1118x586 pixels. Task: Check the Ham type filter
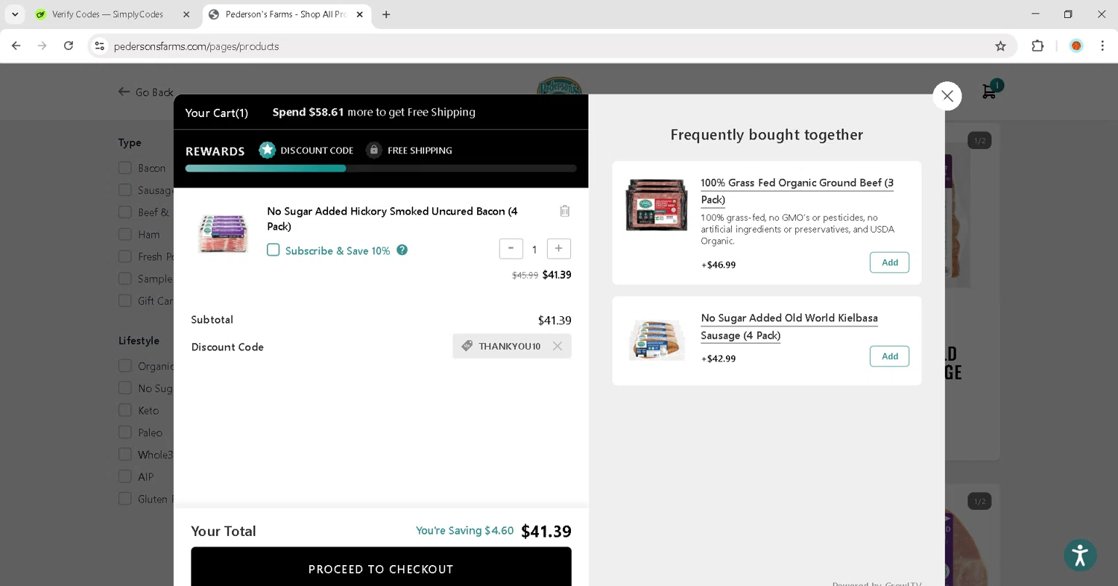[x=125, y=234]
